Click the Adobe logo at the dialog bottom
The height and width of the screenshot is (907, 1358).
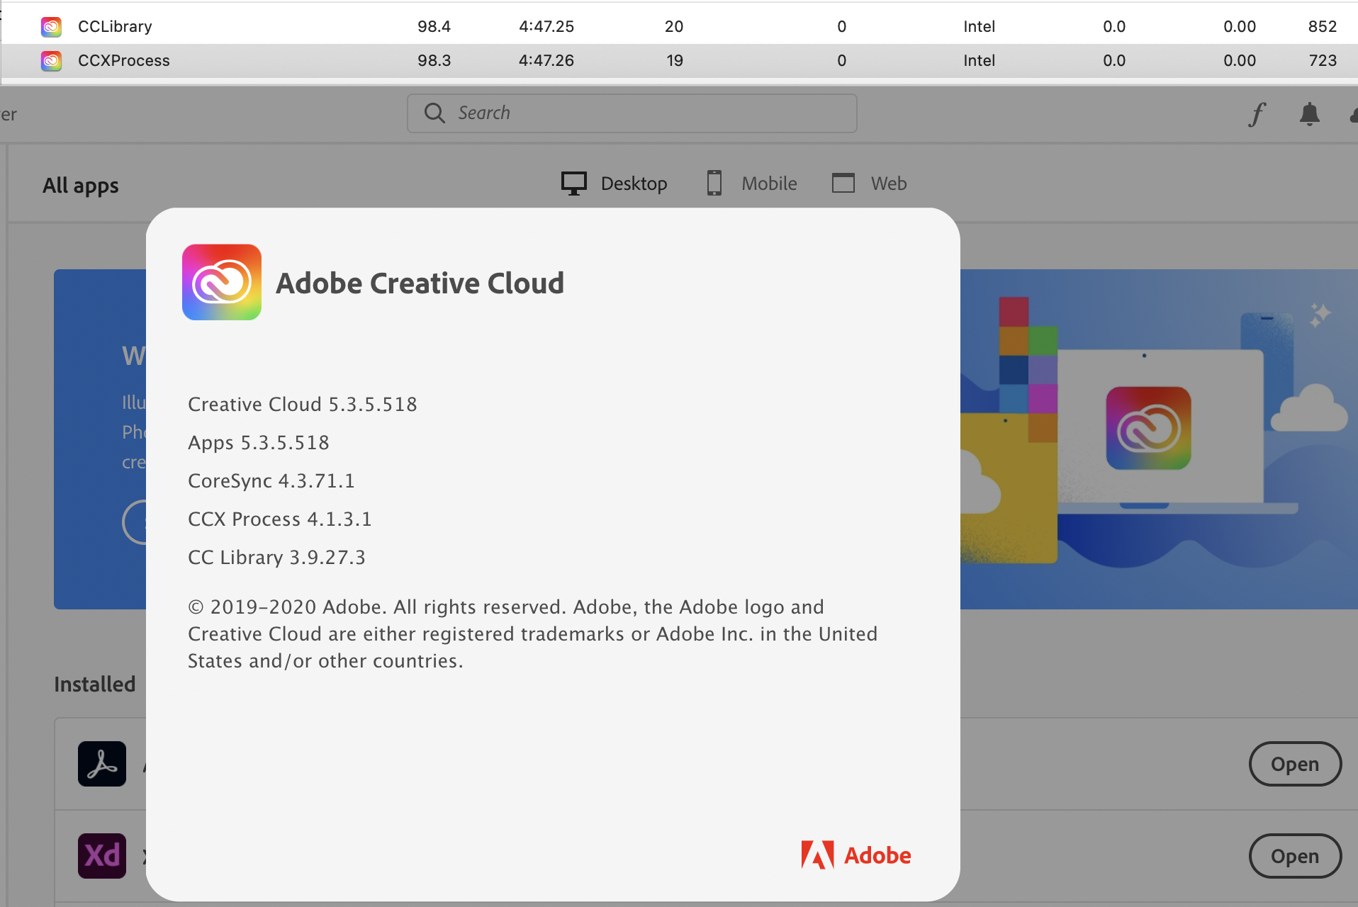855,855
